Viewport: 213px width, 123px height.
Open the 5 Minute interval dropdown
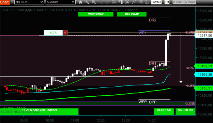click(60, 2)
